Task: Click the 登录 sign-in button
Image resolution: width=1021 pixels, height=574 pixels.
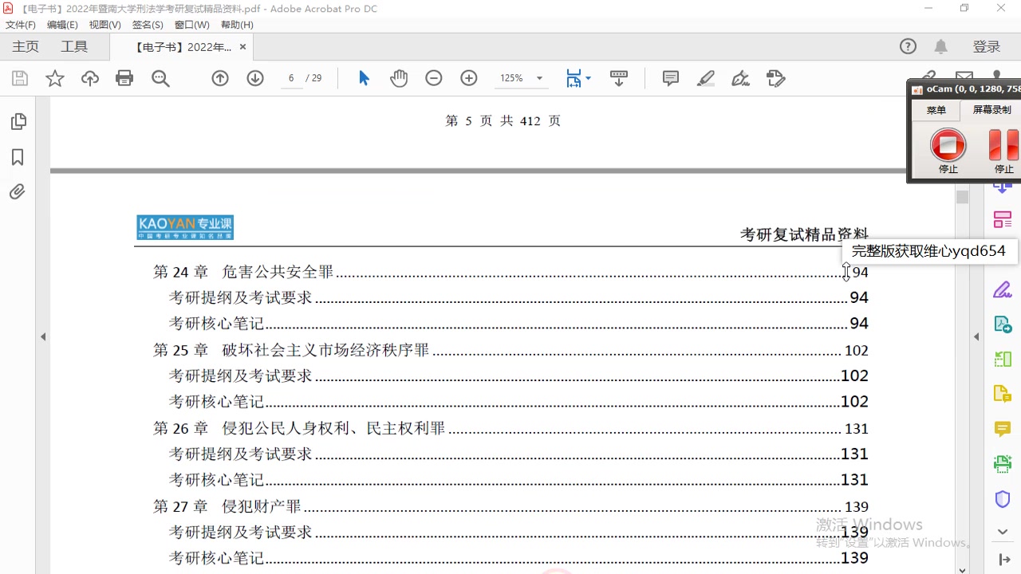Action: tap(987, 47)
